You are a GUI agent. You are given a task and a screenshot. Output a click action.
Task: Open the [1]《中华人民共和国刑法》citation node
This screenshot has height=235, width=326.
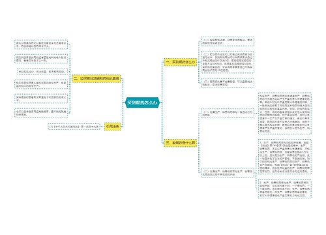(x=74, y=127)
